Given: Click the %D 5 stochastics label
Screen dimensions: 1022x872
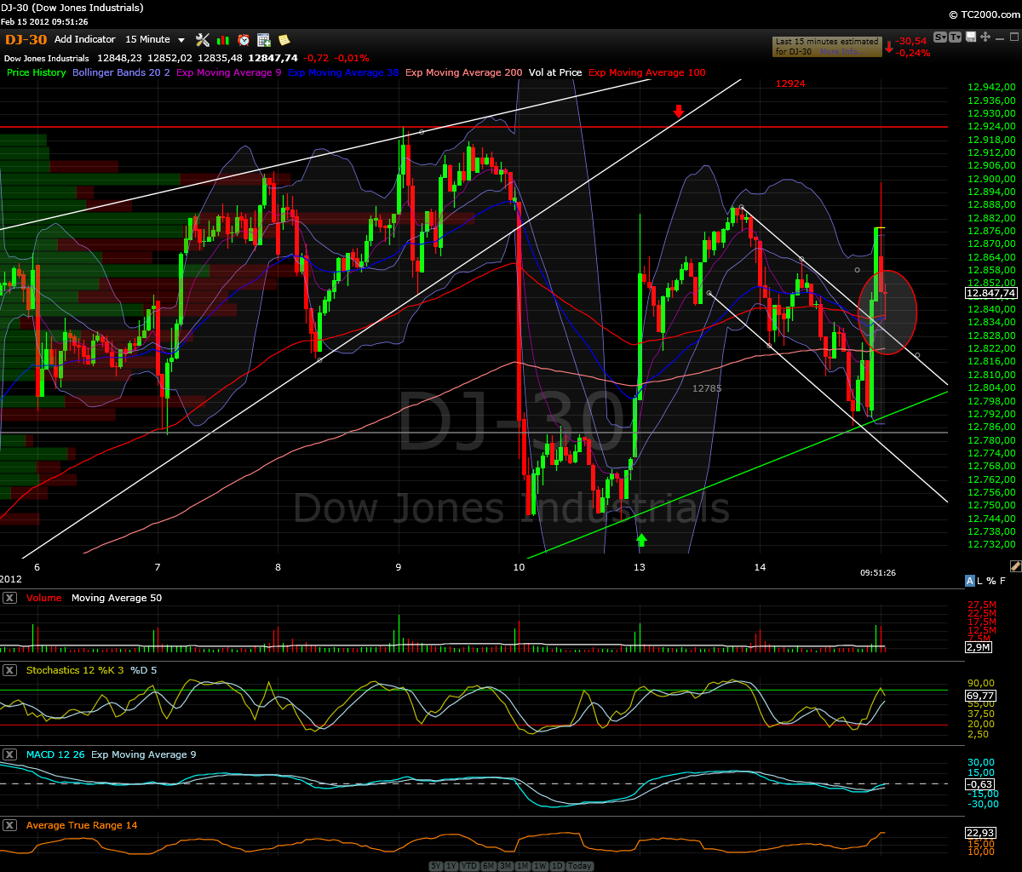Looking at the screenshot, I should 144,670.
